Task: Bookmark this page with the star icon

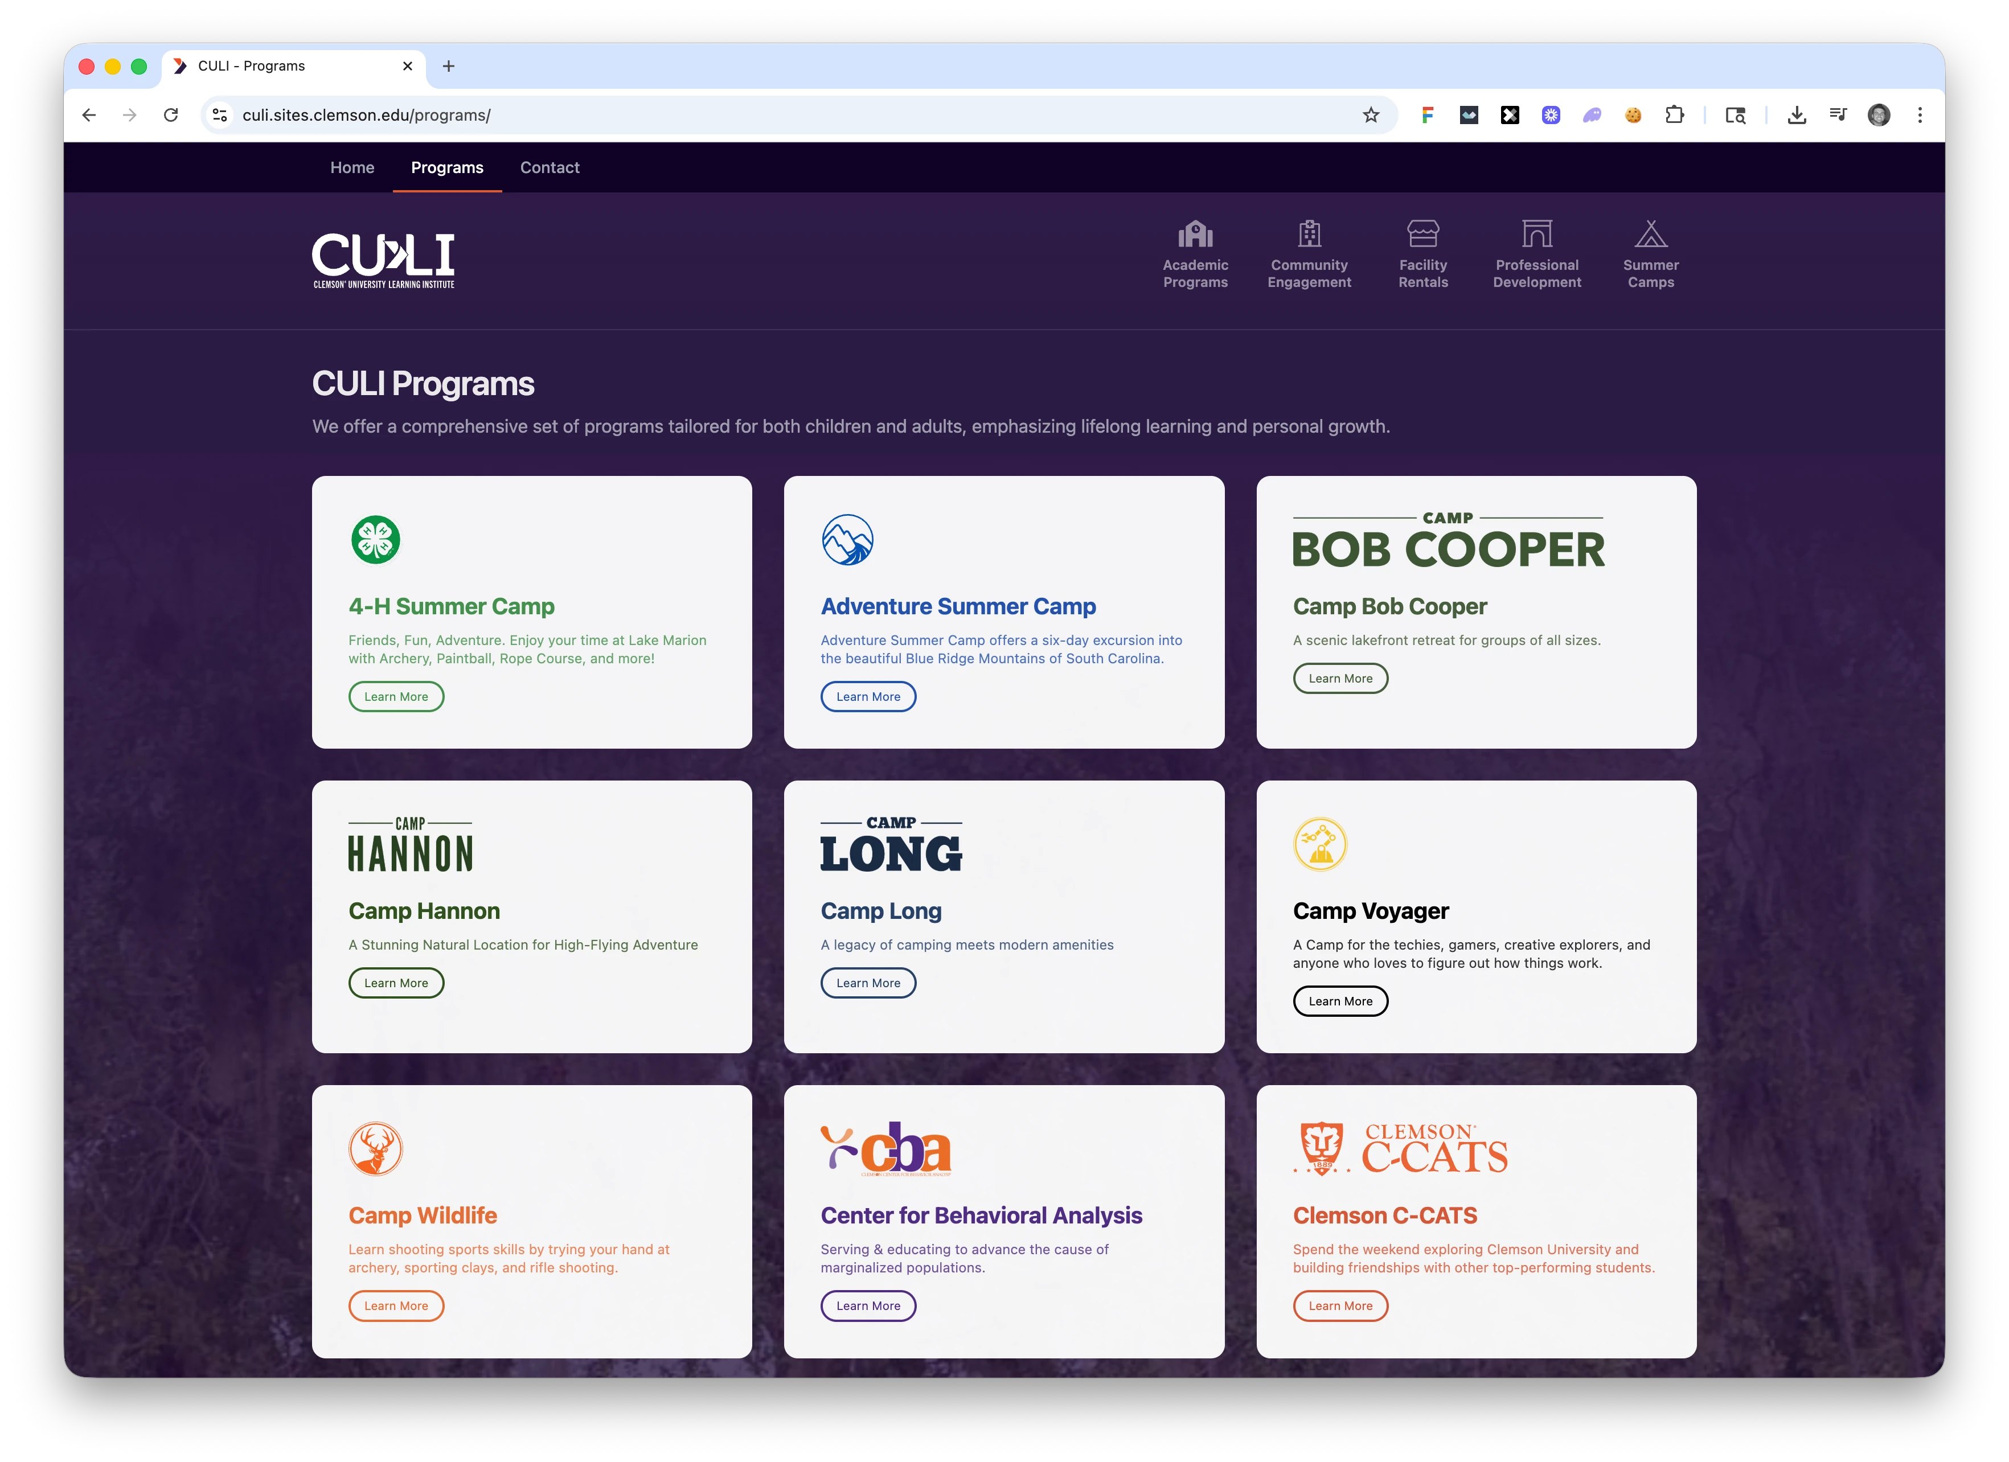Action: (1370, 115)
